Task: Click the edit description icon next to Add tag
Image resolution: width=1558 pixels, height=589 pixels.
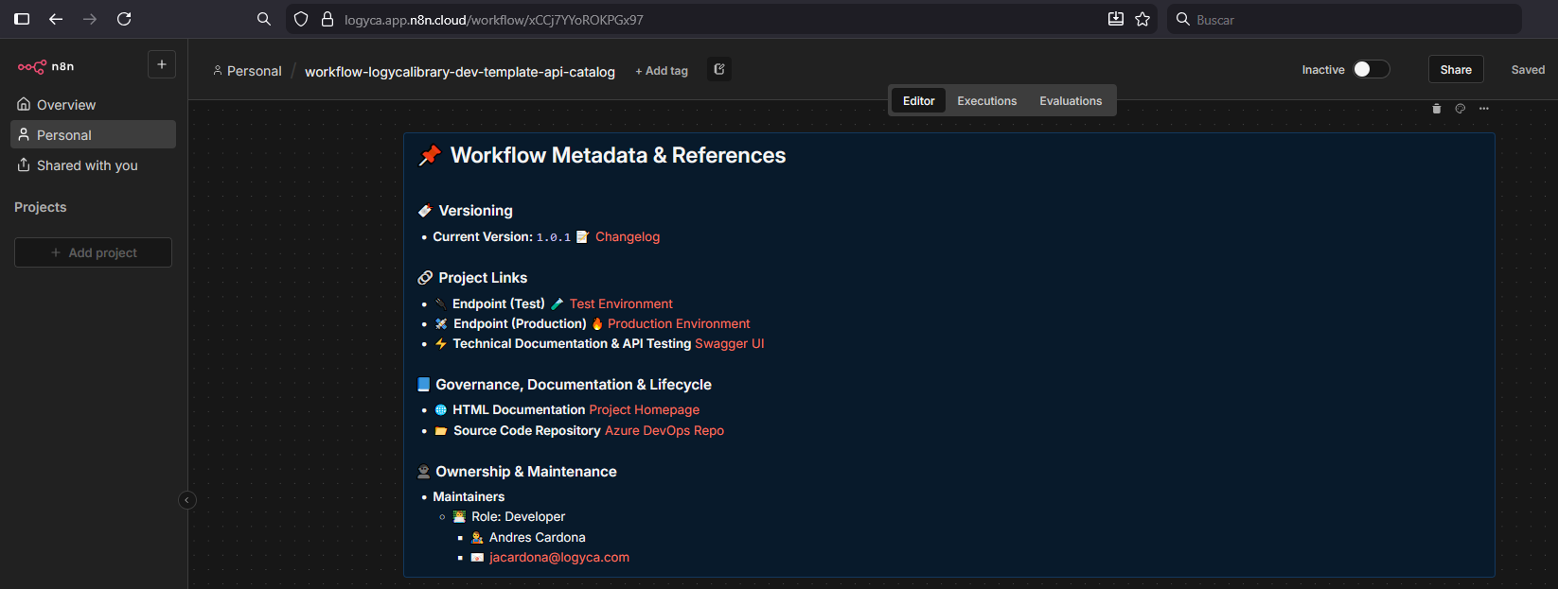Action: pos(719,70)
